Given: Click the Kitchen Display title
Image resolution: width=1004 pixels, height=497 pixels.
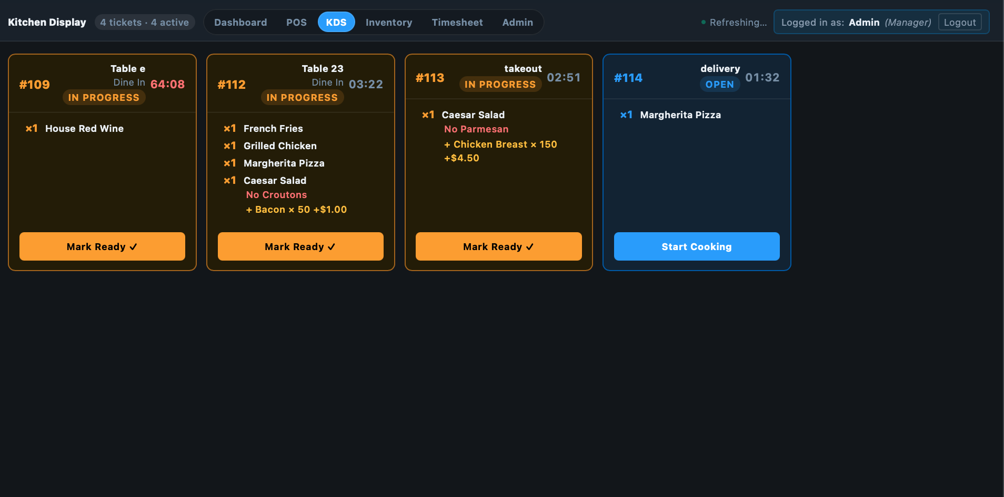Looking at the screenshot, I should [x=47, y=22].
